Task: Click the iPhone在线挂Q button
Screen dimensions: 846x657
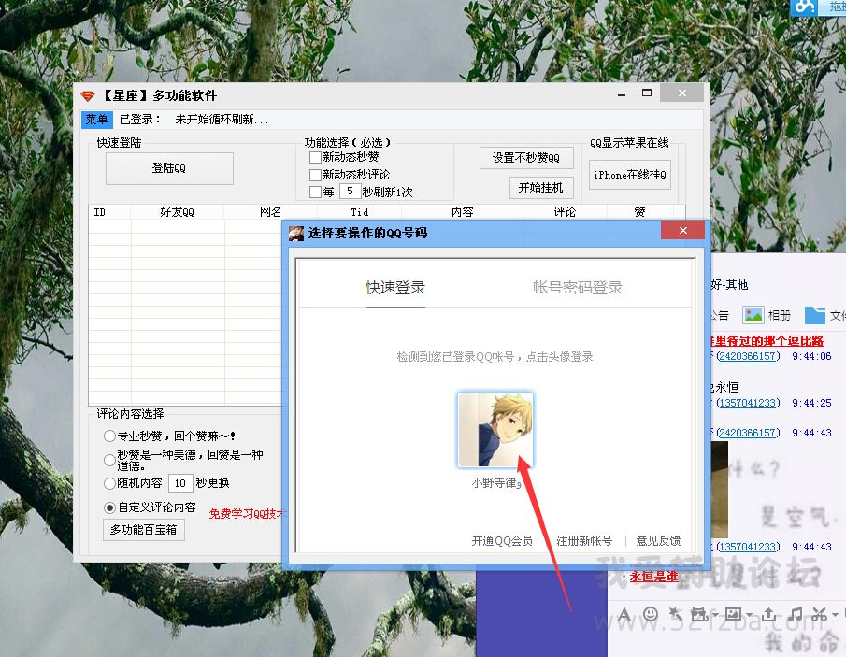Action: pyautogui.click(x=630, y=175)
